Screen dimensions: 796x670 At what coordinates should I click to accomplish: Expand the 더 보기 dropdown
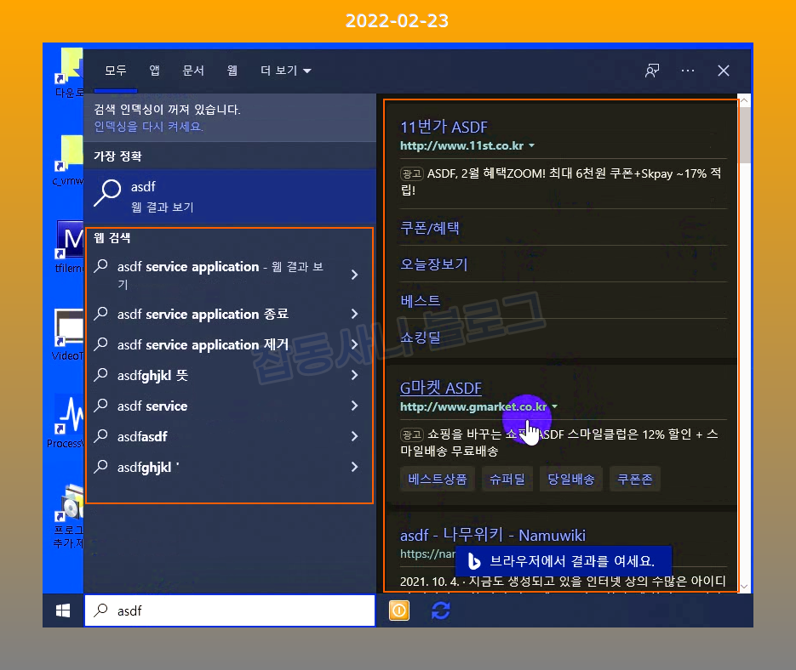[x=286, y=71]
